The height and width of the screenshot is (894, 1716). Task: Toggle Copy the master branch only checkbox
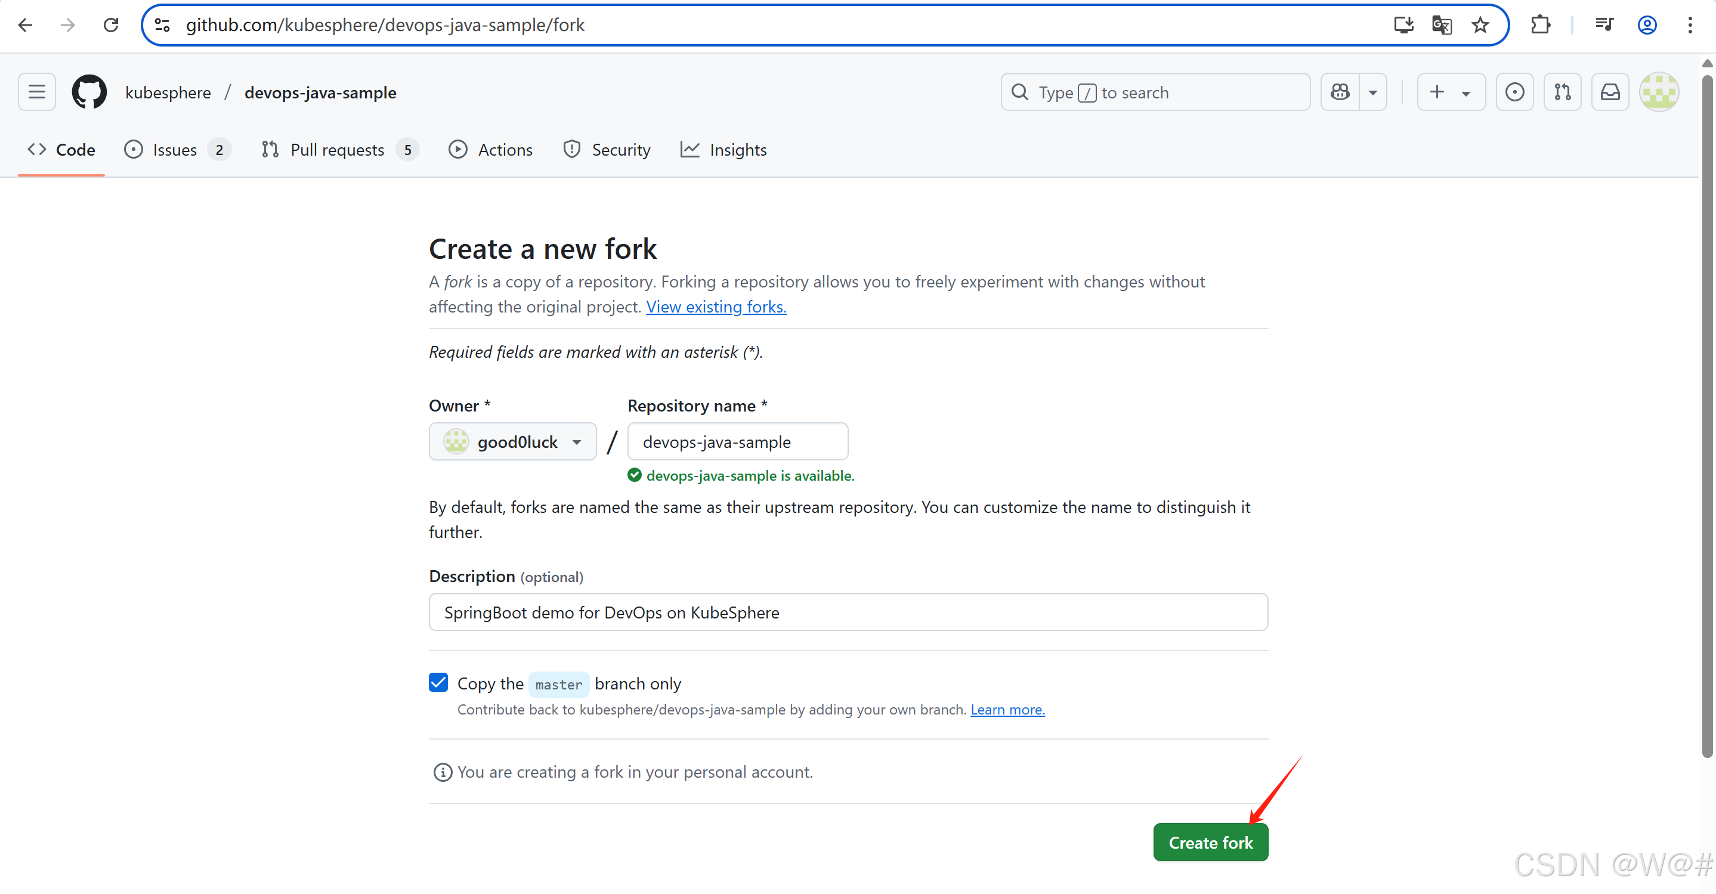point(438,683)
